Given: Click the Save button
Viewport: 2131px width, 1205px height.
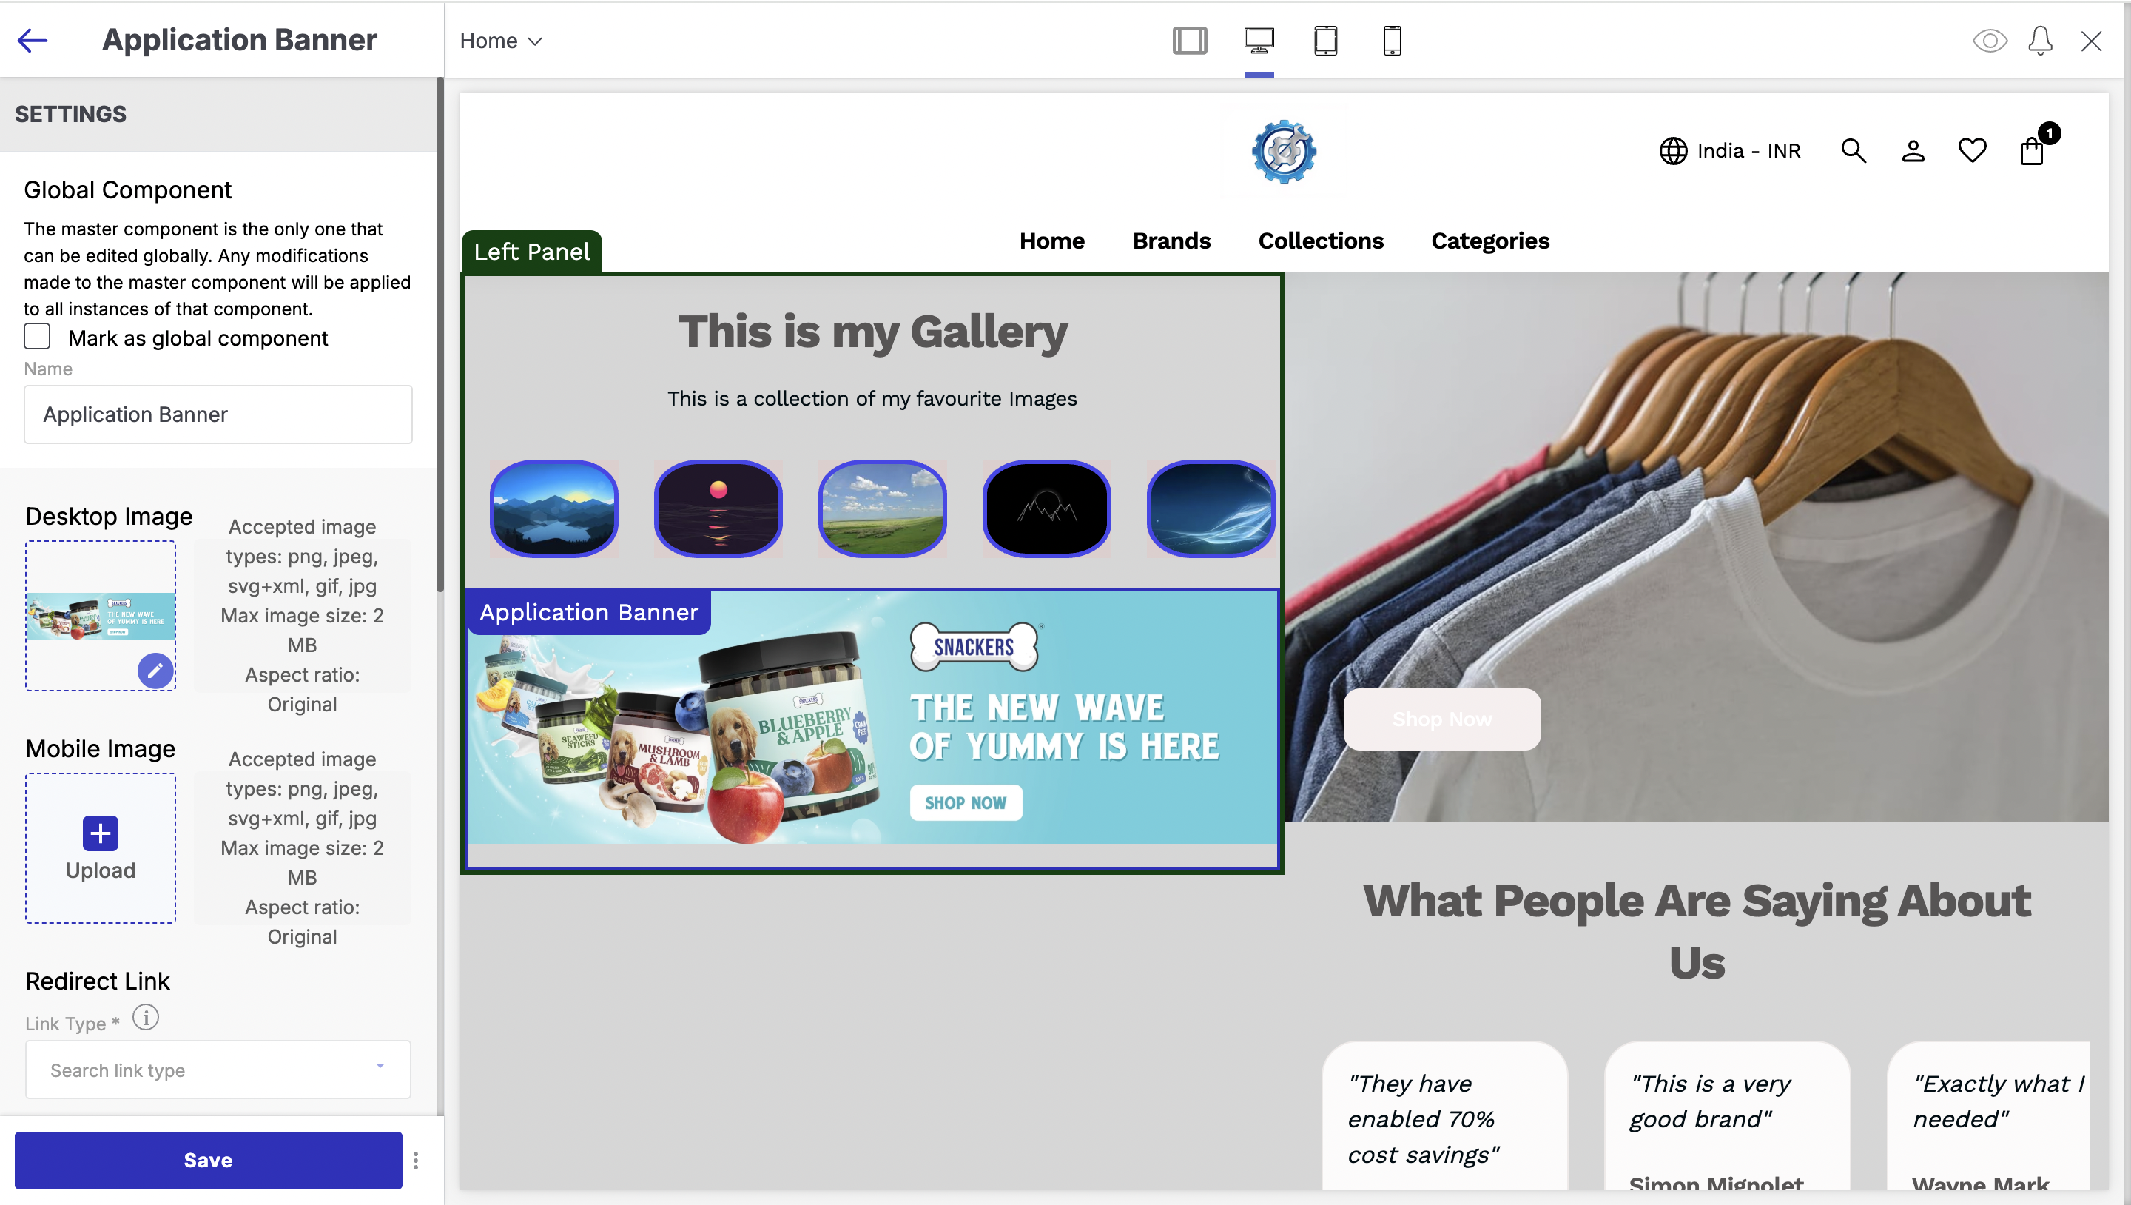Looking at the screenshot, I should [208, 1161].
